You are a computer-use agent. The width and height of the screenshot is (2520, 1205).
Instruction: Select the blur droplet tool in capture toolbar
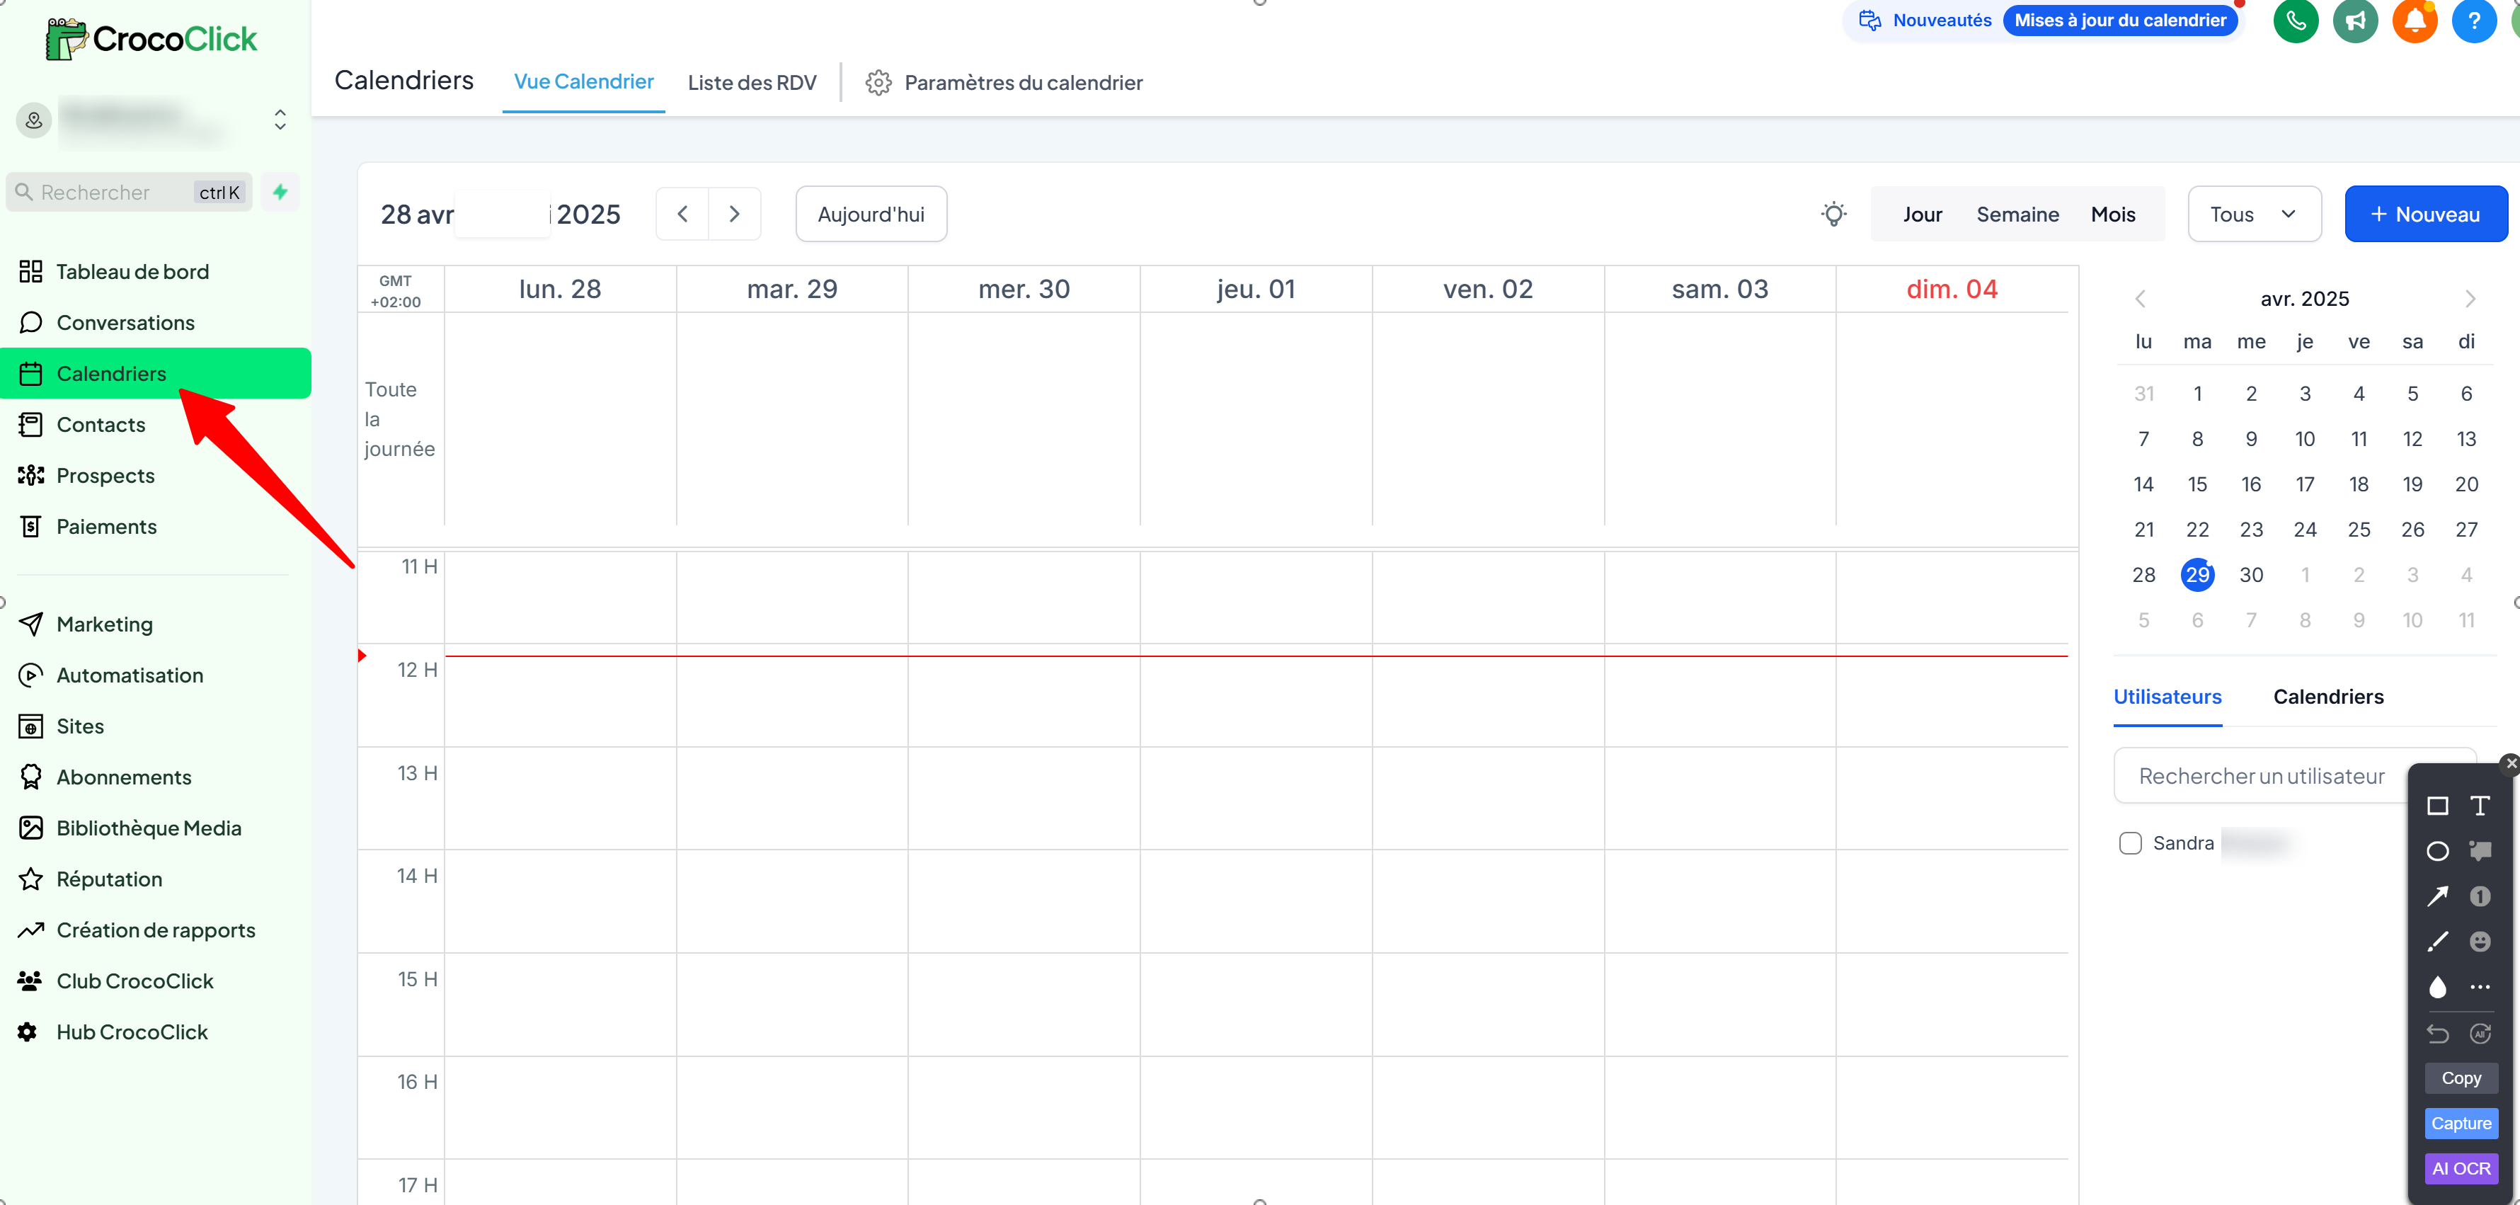(2438, 987)
